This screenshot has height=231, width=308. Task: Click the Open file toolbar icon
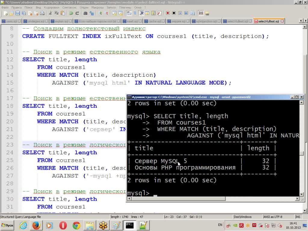pos(12,13)
